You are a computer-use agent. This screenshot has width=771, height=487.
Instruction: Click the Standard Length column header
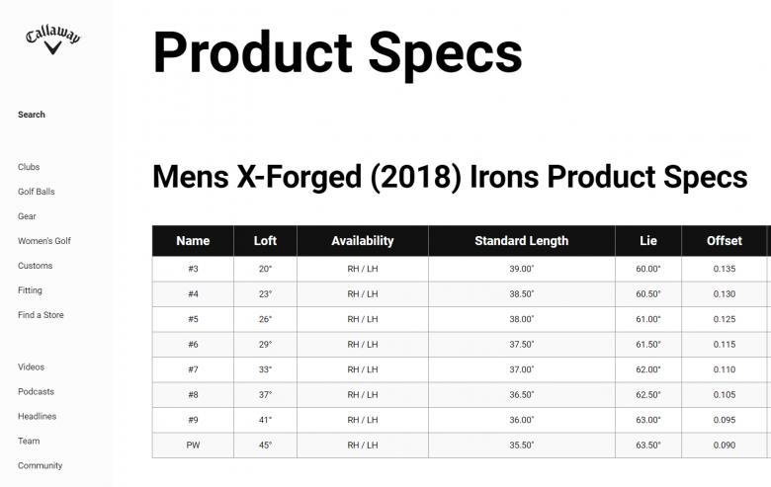pyautogui.click(x=521, y=241)
